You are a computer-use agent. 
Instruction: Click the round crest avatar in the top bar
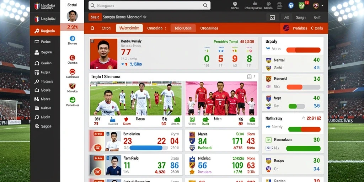[316, 6]
